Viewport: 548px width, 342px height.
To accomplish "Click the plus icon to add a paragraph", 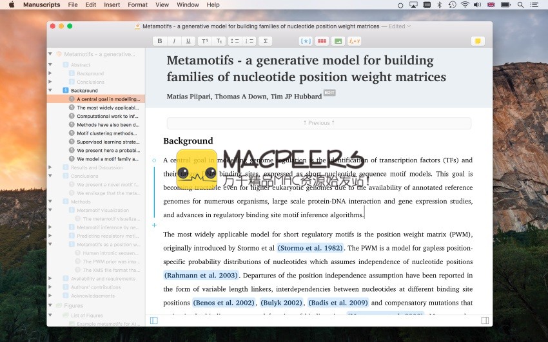I will click(x=154, y=225).
